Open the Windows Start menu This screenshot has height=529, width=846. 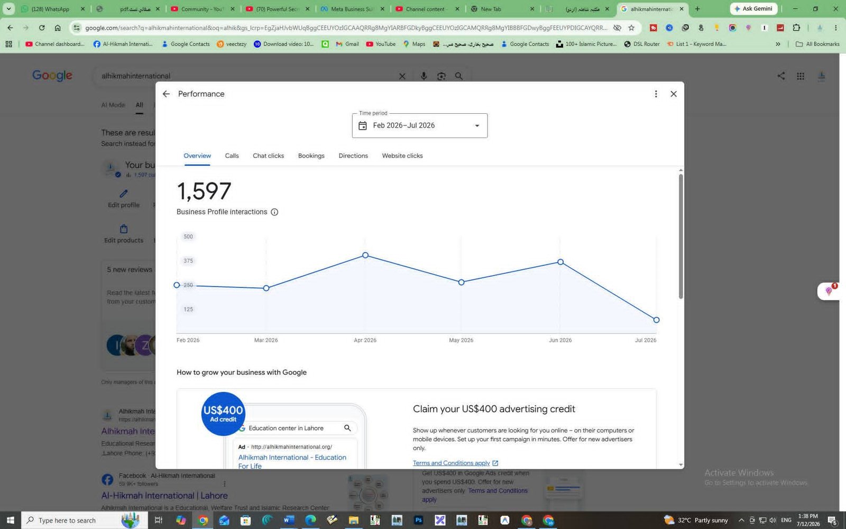pyautogui.click(x=10, y=521)
